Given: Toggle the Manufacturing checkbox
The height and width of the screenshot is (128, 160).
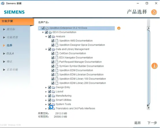Looking at the screenshot, I should [x=50, y=96].
